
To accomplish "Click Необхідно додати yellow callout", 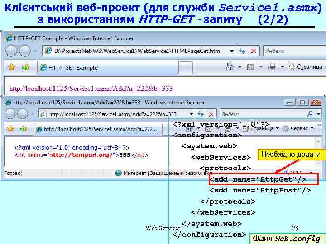I will point(292,155).
